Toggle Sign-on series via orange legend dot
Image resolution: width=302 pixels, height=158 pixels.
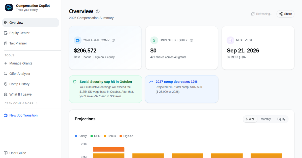click(x=121, y=136)
